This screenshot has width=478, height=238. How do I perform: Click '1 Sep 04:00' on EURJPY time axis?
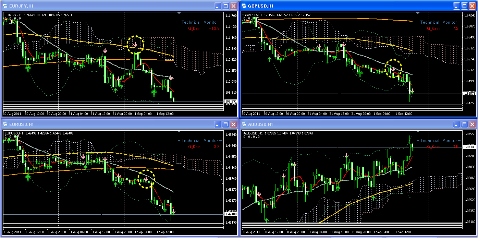pos(144,114)
